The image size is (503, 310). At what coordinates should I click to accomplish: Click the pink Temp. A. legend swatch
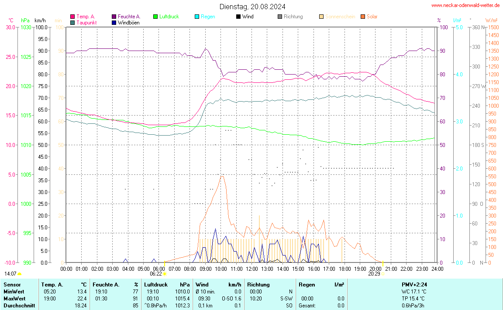point(72,17)
